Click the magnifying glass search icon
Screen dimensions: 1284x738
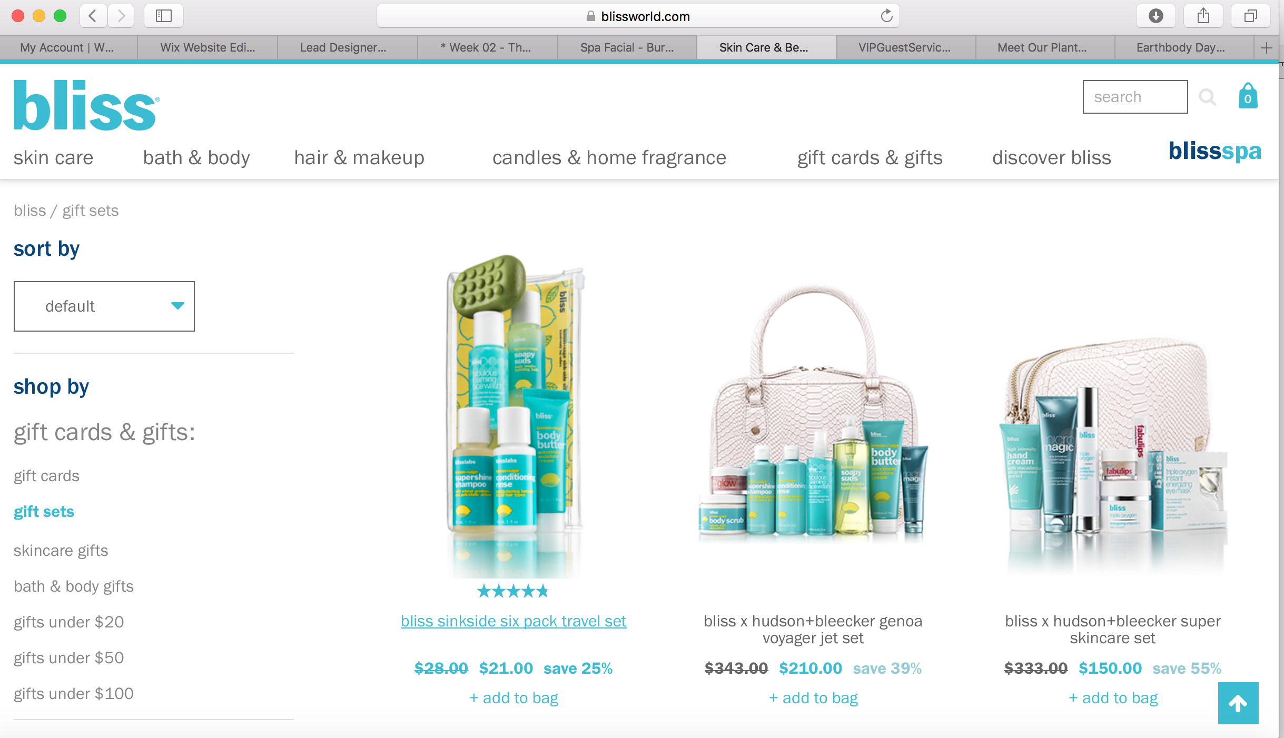[x=1207, y=97]
